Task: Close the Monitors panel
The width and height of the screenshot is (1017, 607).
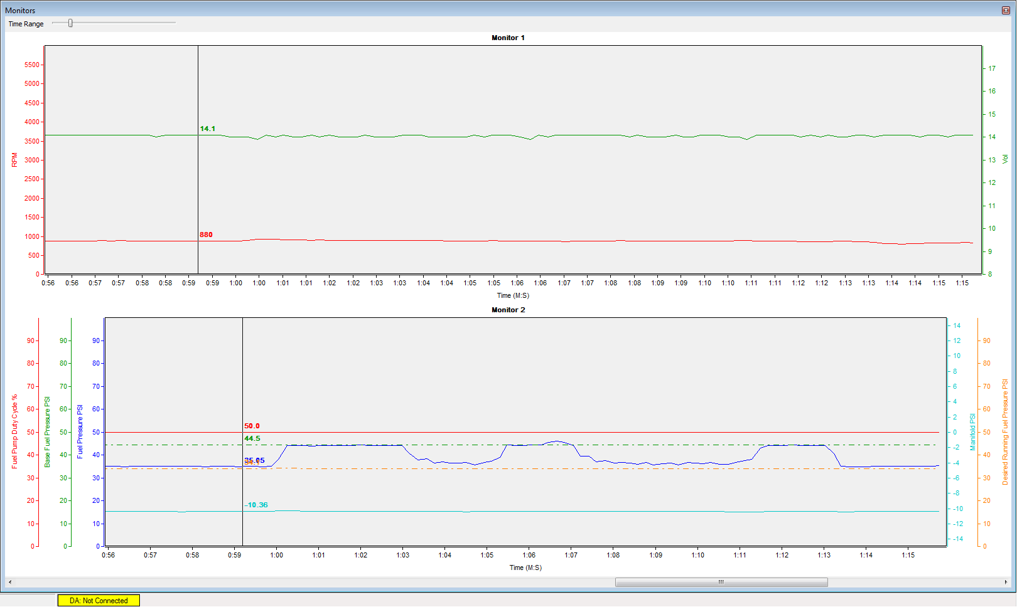Action: pyautogui.click(x=1006, y=10)
